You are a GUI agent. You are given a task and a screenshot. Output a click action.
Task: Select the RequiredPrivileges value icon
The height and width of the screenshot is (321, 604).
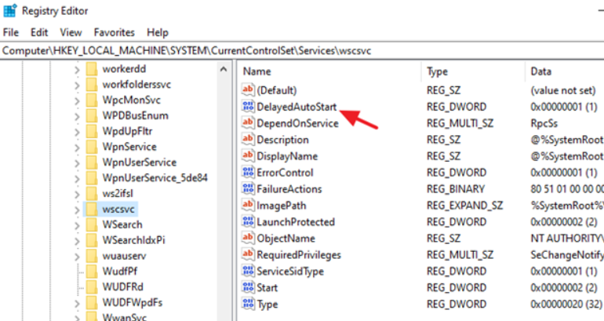pyautogui.click(x=249, y=255)
